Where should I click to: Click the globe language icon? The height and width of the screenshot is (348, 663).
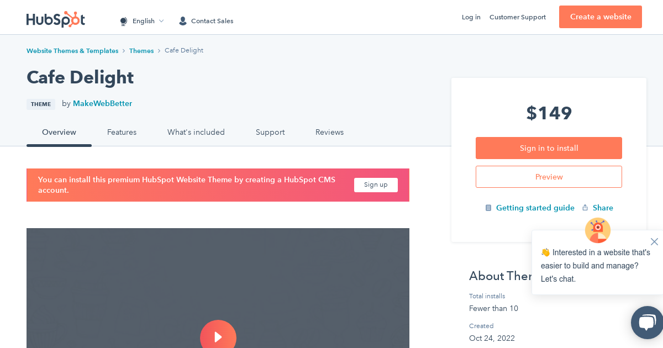123,21
